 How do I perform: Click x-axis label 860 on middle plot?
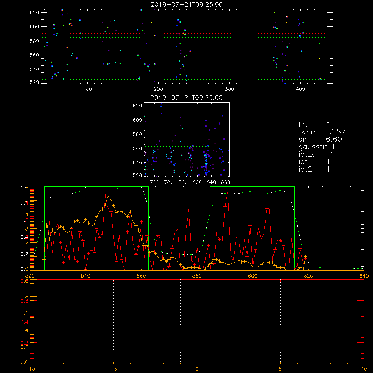(x=226, y=182)
